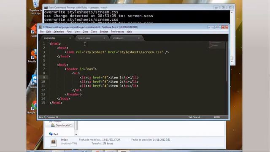Click the closing </html> tag on line 15

click(x=56, y=103)
